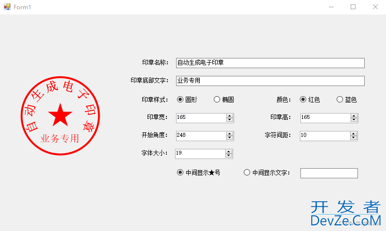Click the red seal preview image
This screenshot has width=386, height=231.
(60, 115)
